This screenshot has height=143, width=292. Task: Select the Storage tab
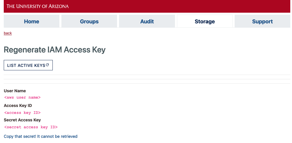click(205, 21)
